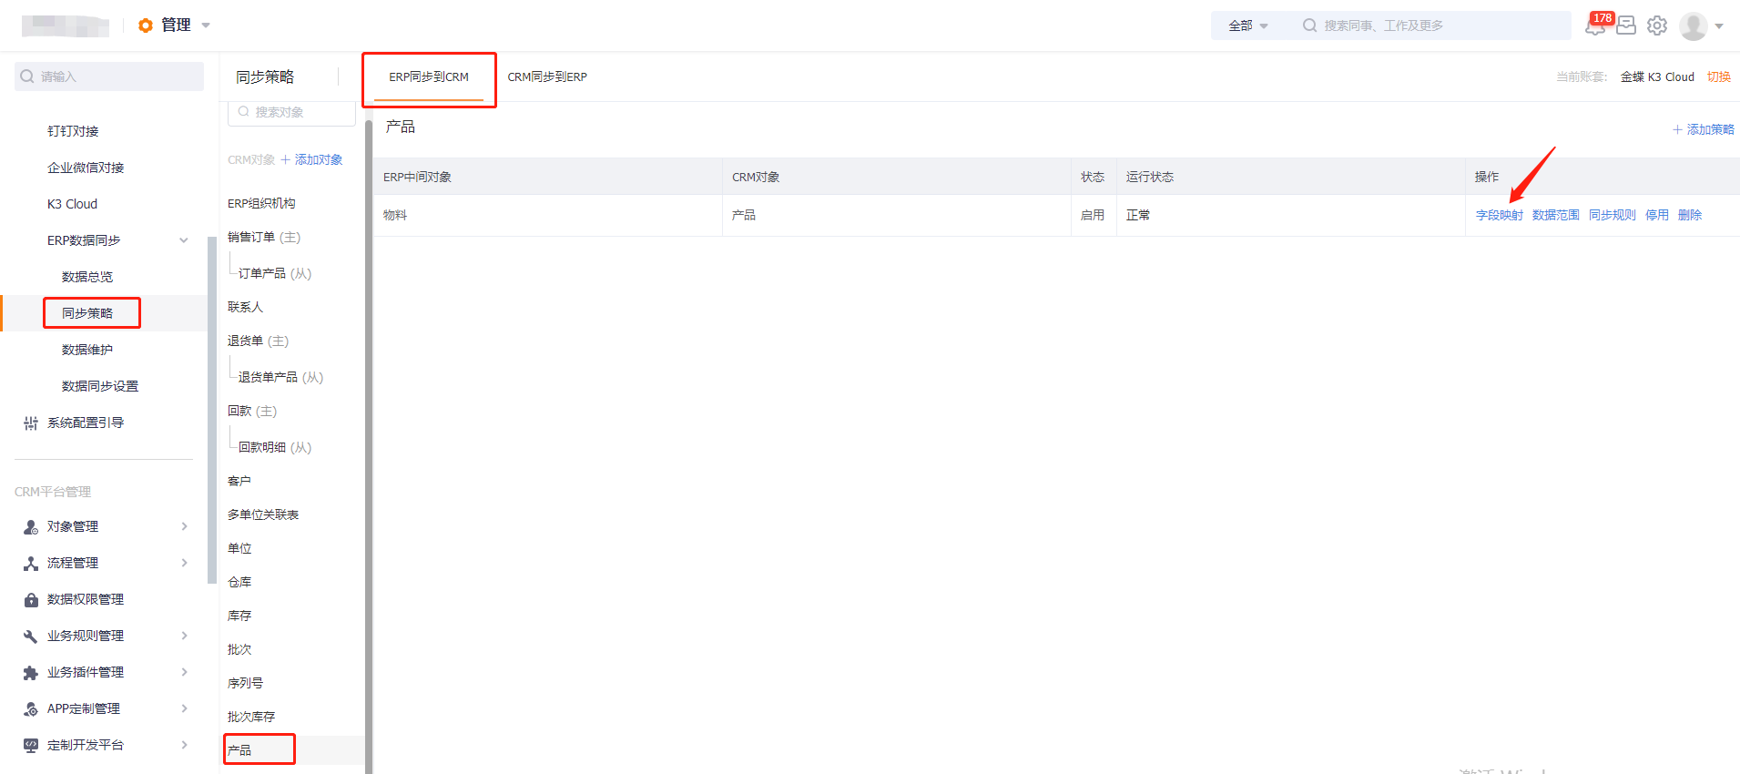Viewport: 1740px width, 774px height.
Task: Expand the APP定制管理 chevron
Action: (x=184, y=708)
